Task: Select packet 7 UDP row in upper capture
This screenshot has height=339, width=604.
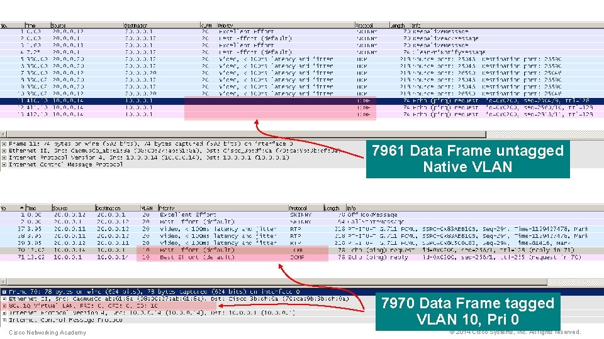Action: pos(302,73)
